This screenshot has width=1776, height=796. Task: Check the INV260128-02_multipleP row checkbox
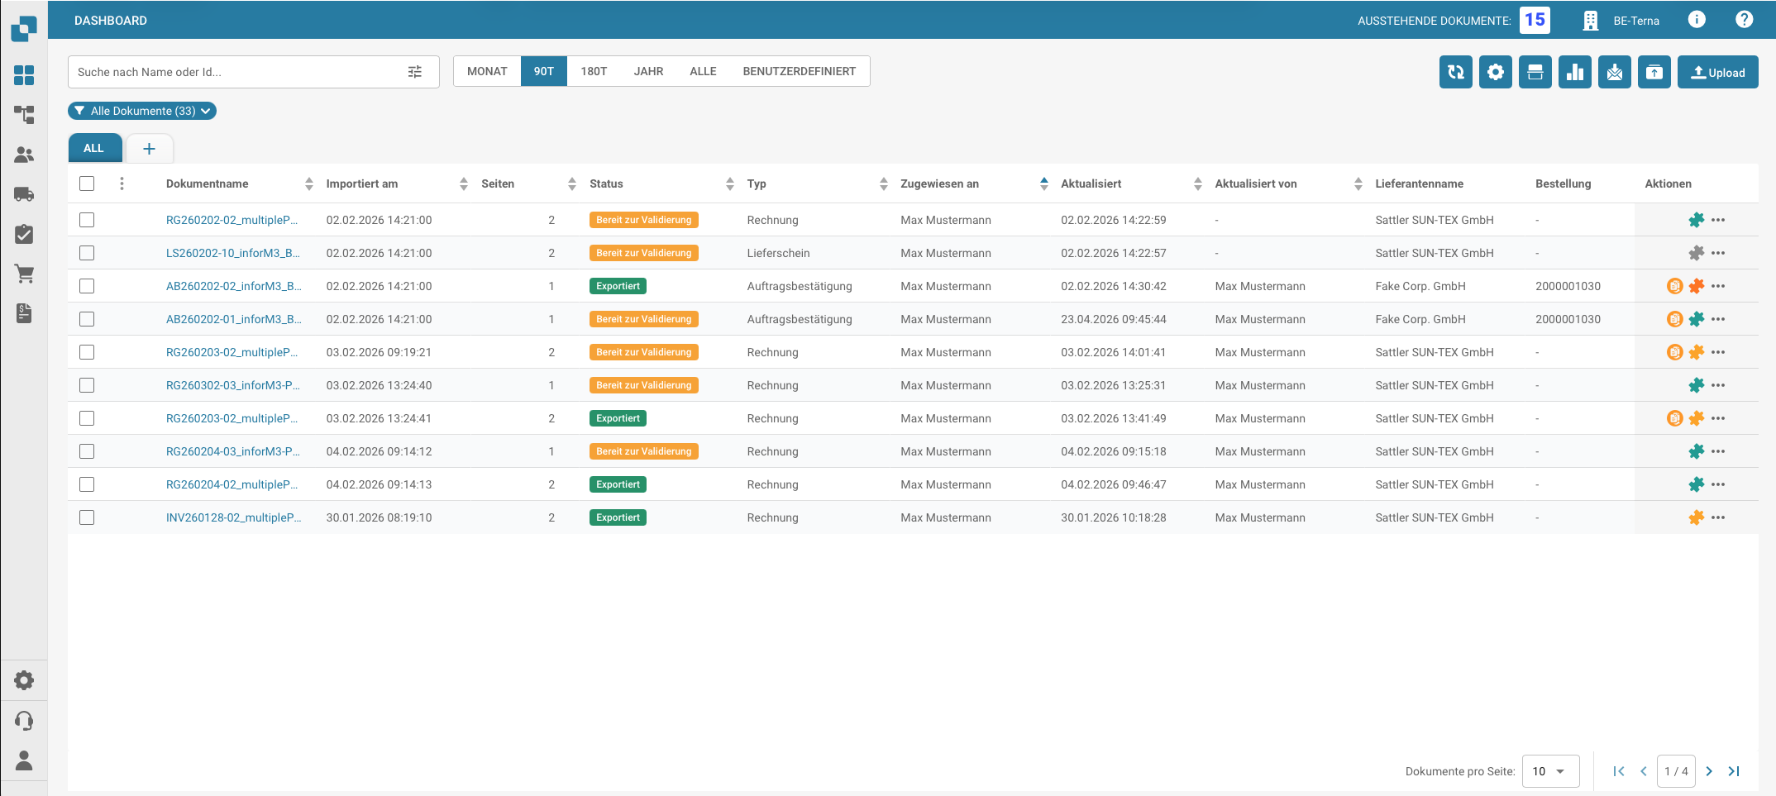87,517
